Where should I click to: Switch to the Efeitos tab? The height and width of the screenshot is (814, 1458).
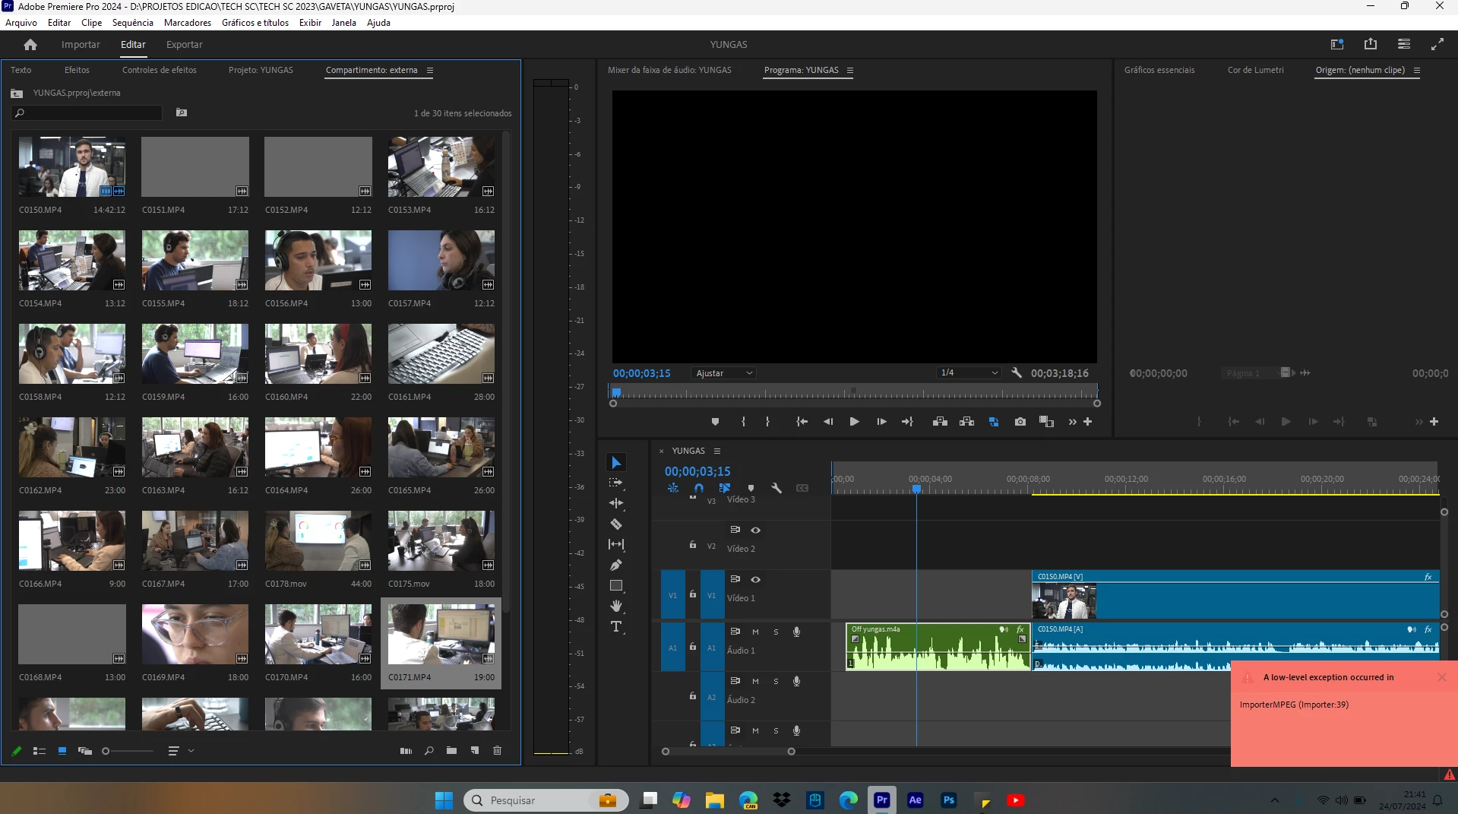[77, 70]
